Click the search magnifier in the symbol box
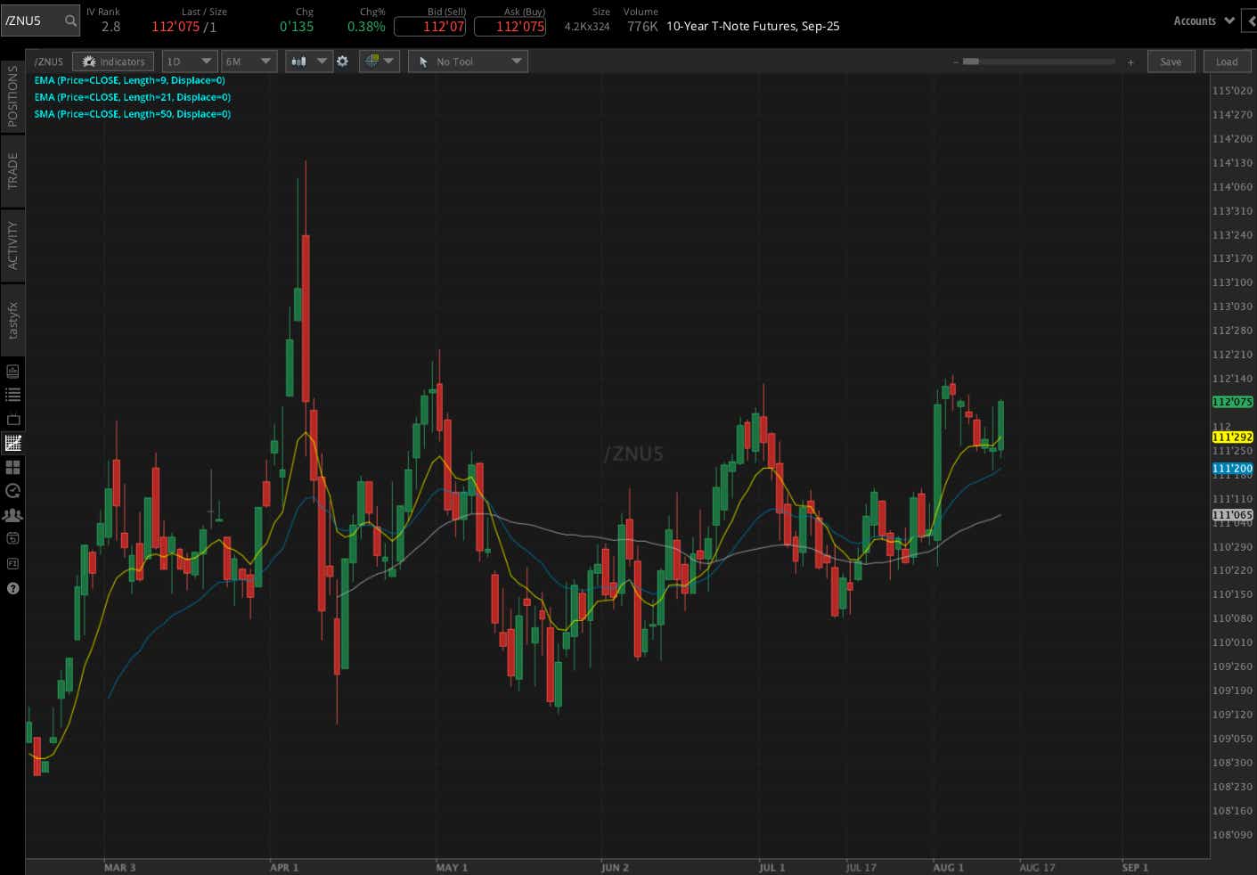This screenshot has width=1257, height=875. pos(70,20)
